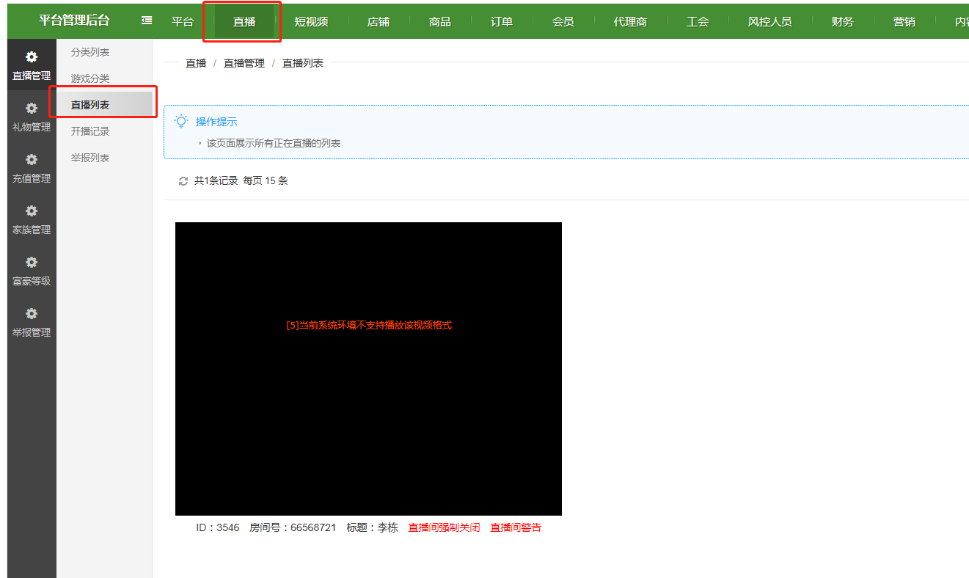Click the black live stream player

tap(368, 367)
